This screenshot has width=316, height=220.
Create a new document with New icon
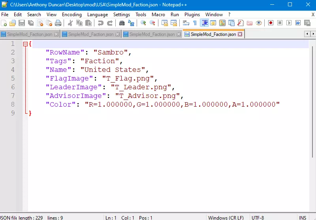click(4, 23)
